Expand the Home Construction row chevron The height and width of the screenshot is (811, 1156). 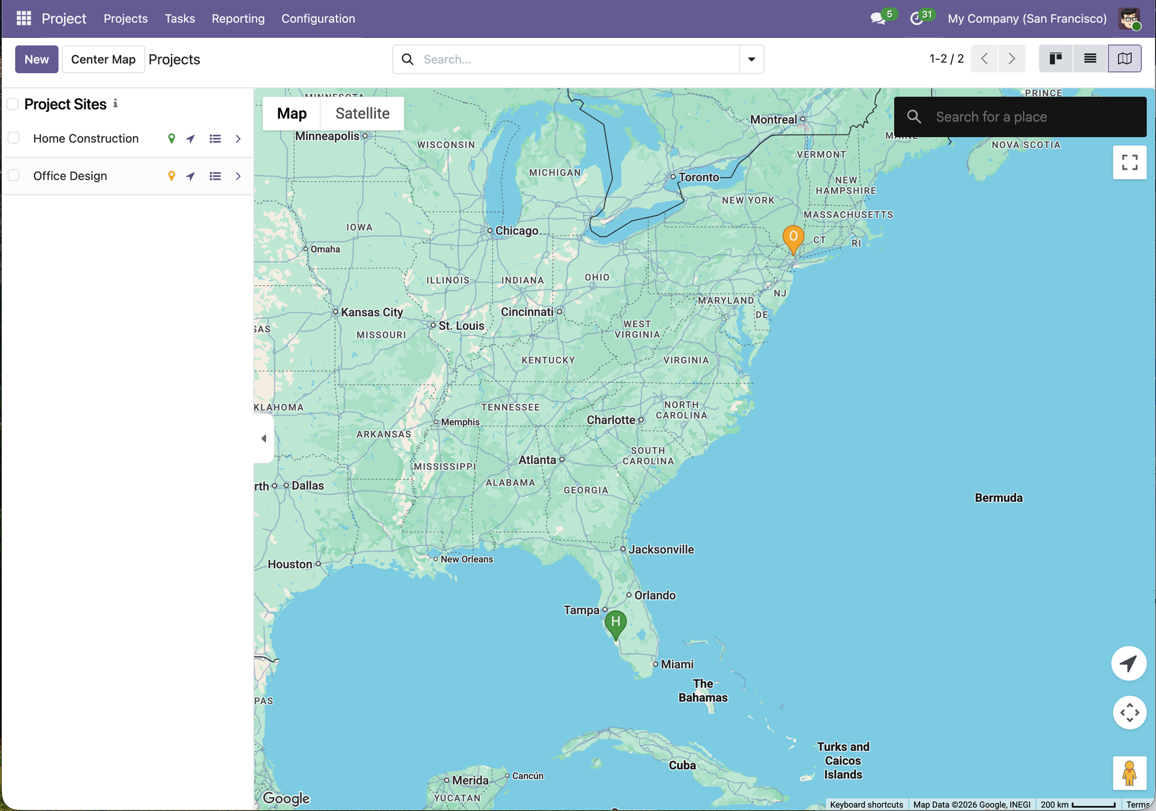point(238,138)
